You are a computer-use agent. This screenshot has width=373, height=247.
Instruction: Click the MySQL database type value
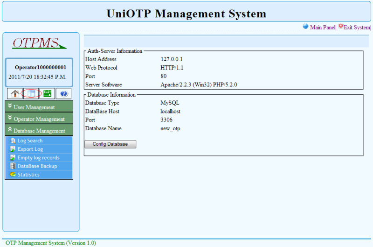pyautogui.click(x=170, y=103)
